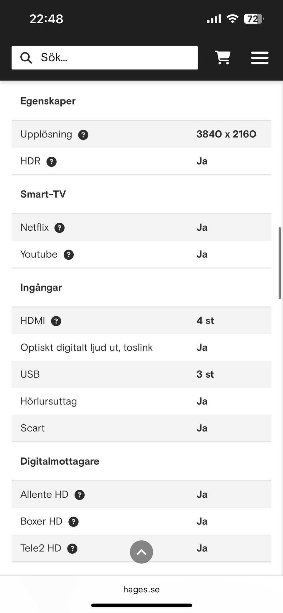The width and height of the screenshot is (283, 613).
Task: Tap the hages.se address bar
Action: 141,589
